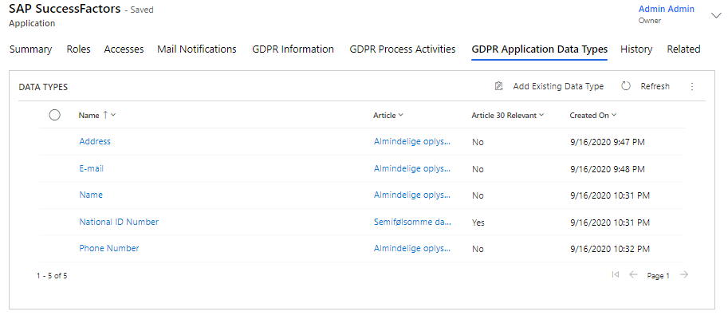Switch to the Mail Notifications tab
The image size is (728, 335).
tap(197, 49)
